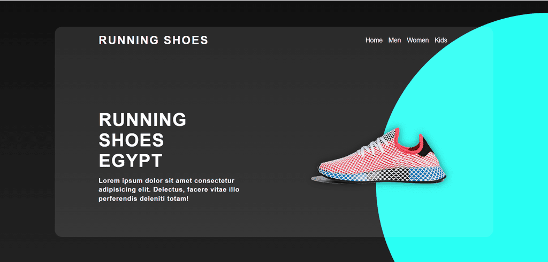Click the red heel collar of the shoe
Viewport: 548px width, 262px height.
coord(412,142)
